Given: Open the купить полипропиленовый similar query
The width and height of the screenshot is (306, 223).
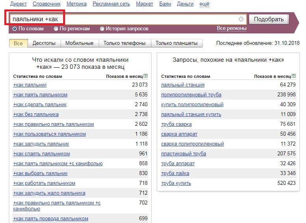Looking at the screenshot, I should 192,105.
